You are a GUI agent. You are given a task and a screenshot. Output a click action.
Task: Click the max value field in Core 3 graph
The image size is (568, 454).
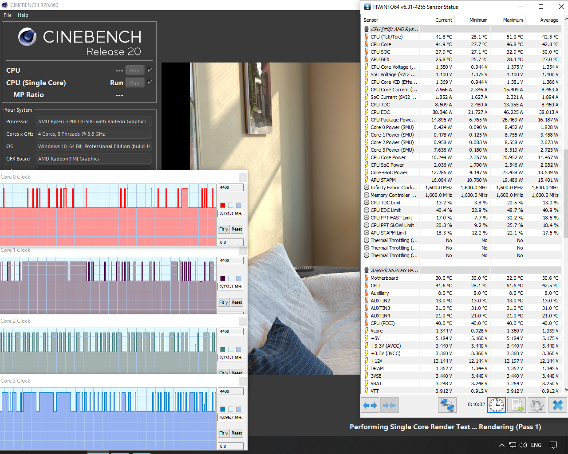pos(231,391)
